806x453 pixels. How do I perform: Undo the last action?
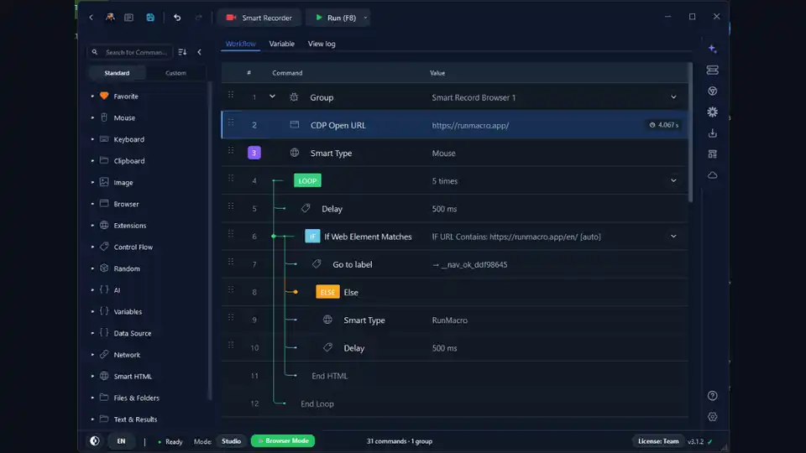(x=177, y=18)
